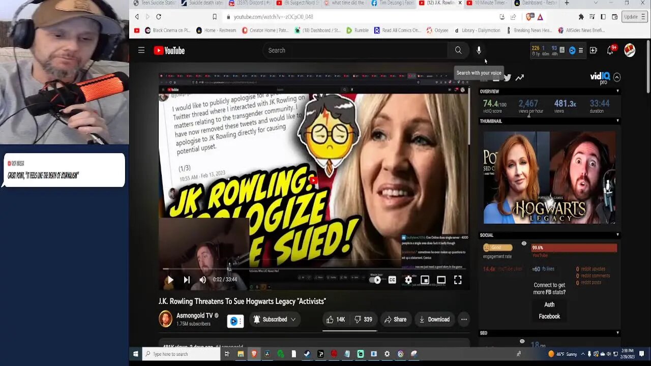Bookmark this page icon
Image resolution: width=651 pixels, height=366 pixels.
pos(215,17)
